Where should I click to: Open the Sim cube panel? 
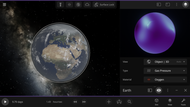point(157,102)
